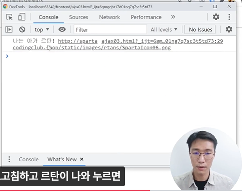This screenshot has height=191, width=242.
Task: Click the '나는 아가 르탄!' log text
Action: pyautogui.click(x=34, y=41)
